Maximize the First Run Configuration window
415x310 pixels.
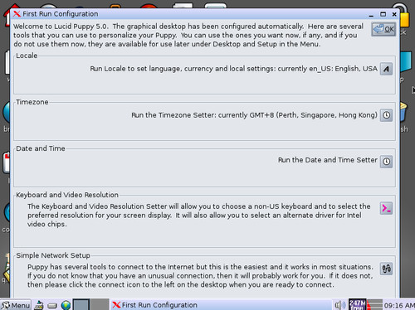click(x=383, y=14)
